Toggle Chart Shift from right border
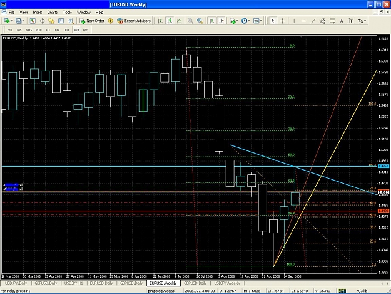This screenshot has width=391, height=294. (x=221, y=21)
